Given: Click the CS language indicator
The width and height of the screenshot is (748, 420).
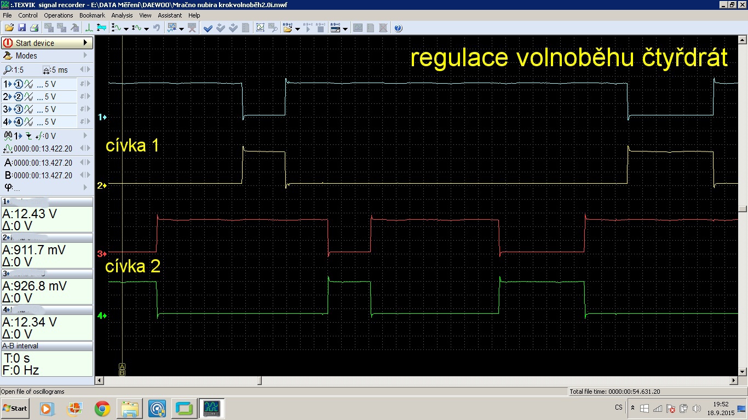Looking at the screenshot, I should point(619,407).
